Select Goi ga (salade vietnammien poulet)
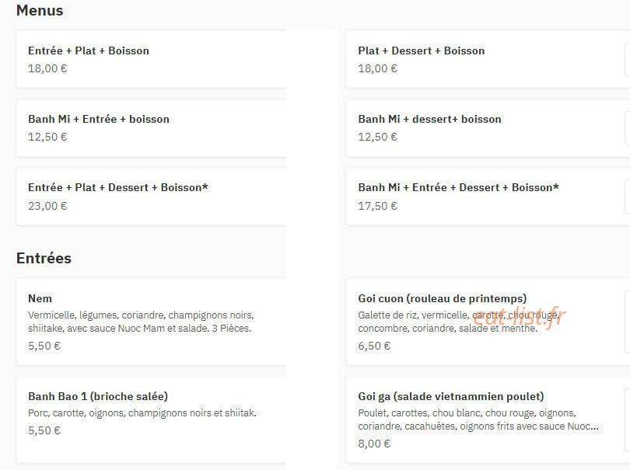This screenshot has height=470, width=630. click(488, 420)
